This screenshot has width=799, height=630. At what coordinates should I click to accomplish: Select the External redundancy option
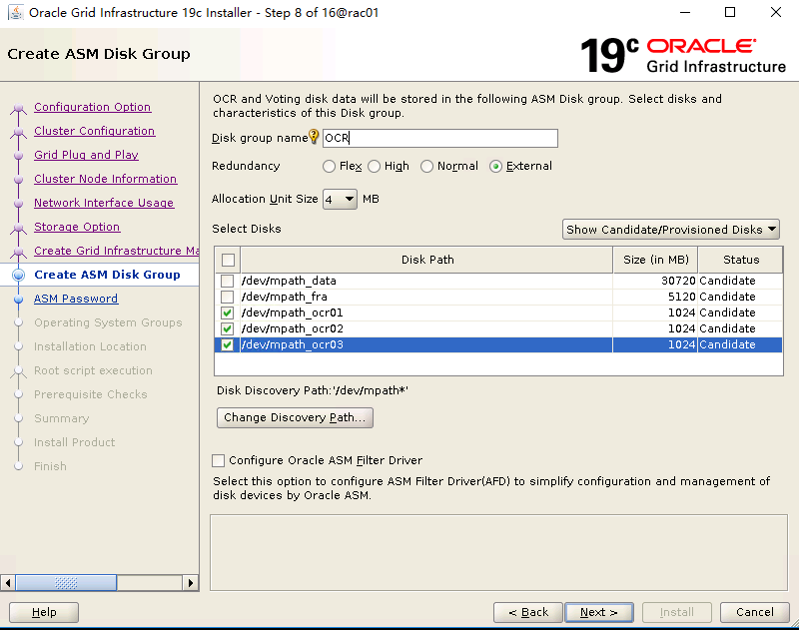tap(495, 166)
